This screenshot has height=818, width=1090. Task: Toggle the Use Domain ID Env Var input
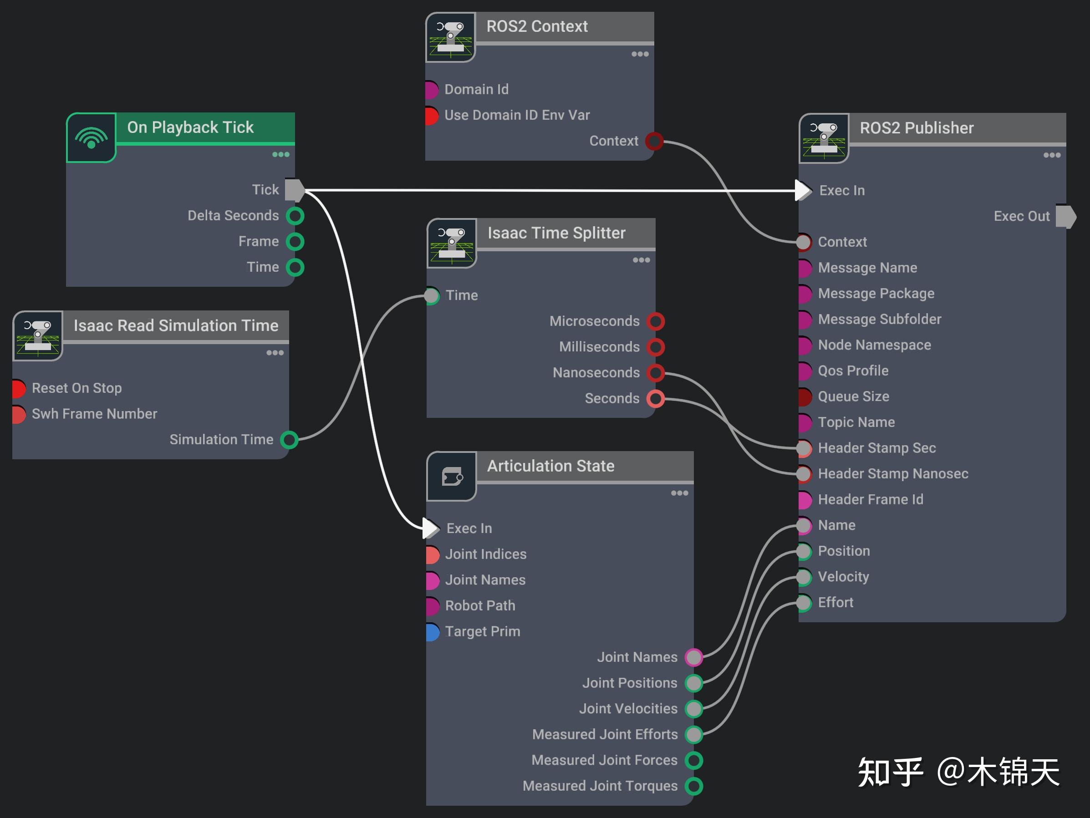(x=431, y=115)
